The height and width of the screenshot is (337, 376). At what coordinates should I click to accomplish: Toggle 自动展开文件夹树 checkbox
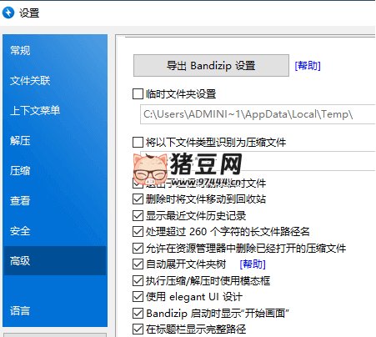coord(138,264)
